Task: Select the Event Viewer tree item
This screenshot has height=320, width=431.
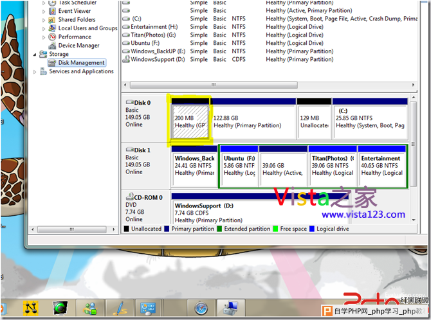Action: (75, 12)
